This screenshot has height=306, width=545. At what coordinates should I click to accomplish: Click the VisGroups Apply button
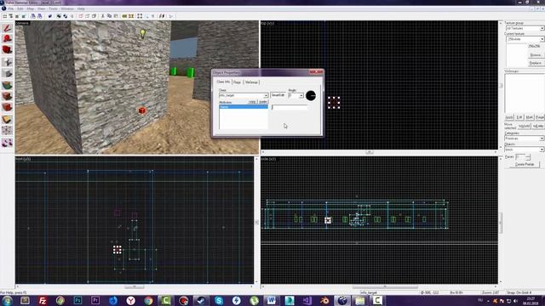pos(509,117)
